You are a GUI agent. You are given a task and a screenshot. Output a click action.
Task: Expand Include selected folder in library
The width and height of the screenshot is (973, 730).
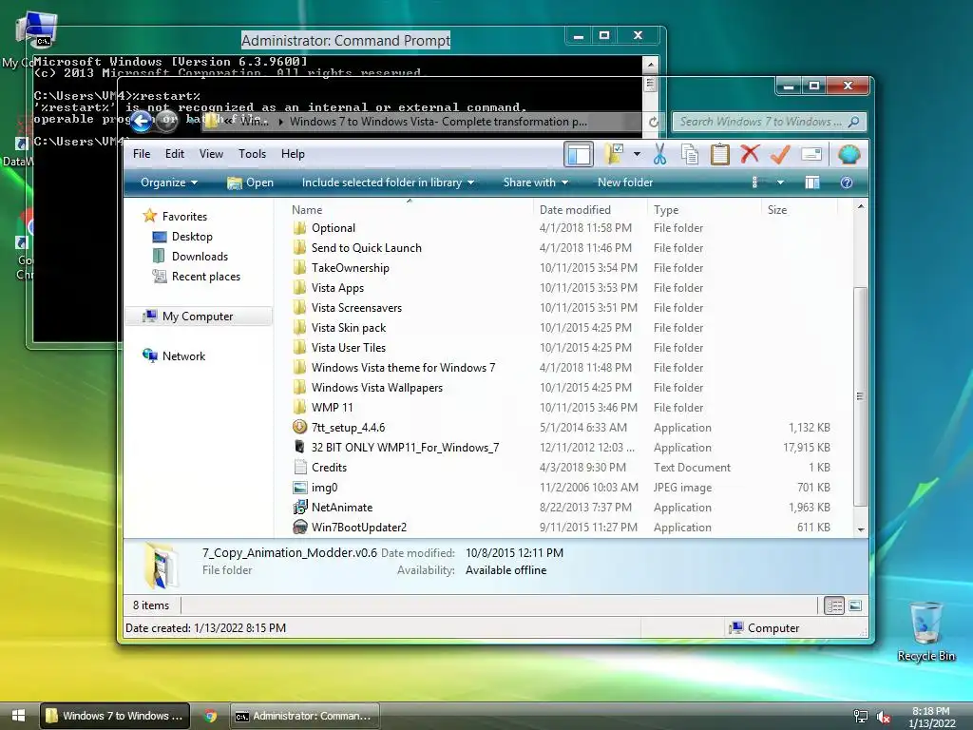pyautogui.click(x=388, y=182)
